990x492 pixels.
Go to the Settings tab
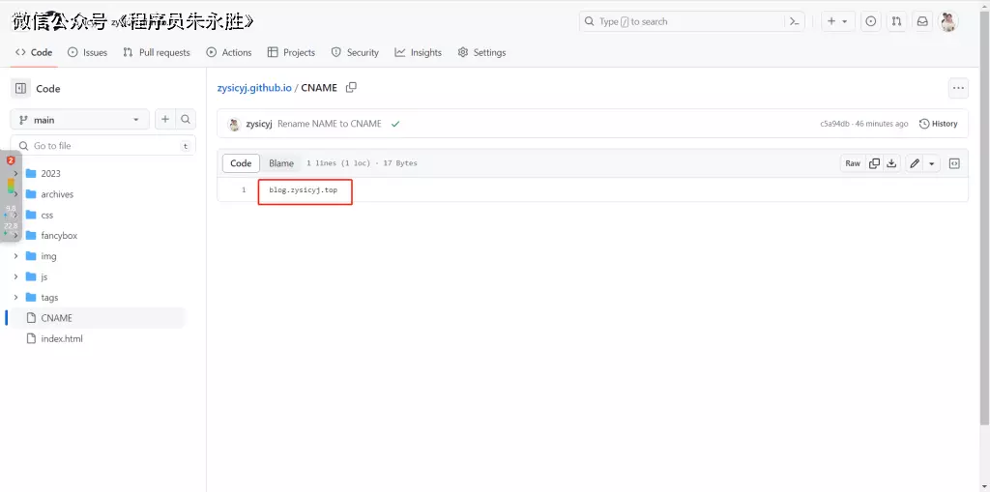[x=481, y=52]
